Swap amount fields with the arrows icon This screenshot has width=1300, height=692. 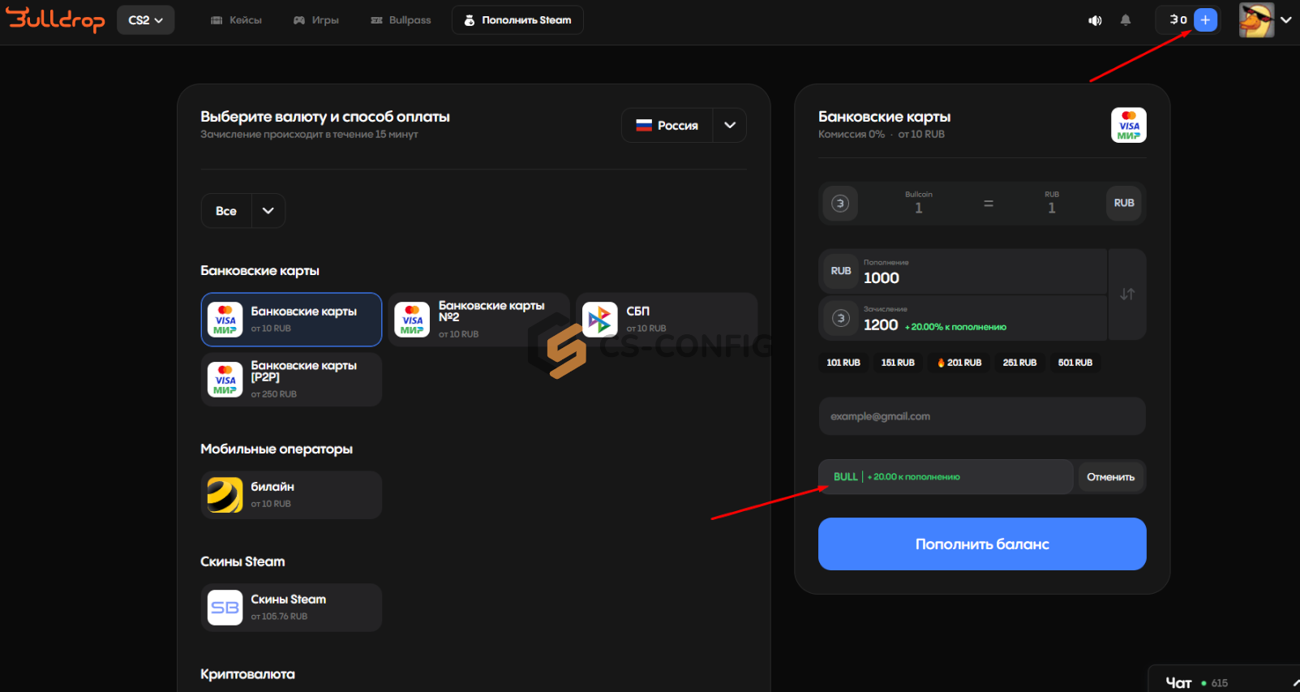tap(1127, 294)
